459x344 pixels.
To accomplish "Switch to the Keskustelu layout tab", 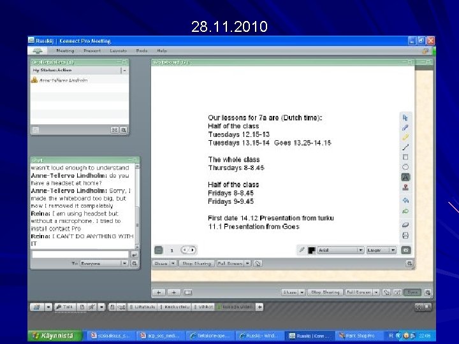I will point(175,307).
